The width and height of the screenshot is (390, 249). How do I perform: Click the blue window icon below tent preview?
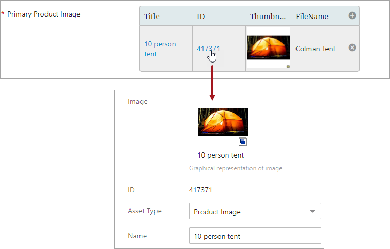[x=243, y=142]
